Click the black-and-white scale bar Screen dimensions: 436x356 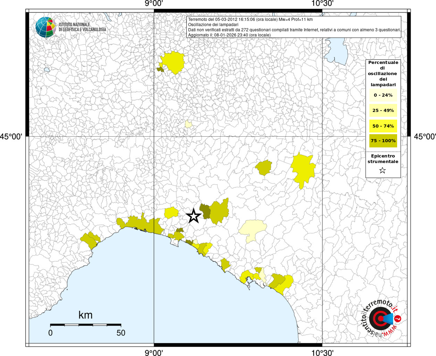tap(85, 325)
